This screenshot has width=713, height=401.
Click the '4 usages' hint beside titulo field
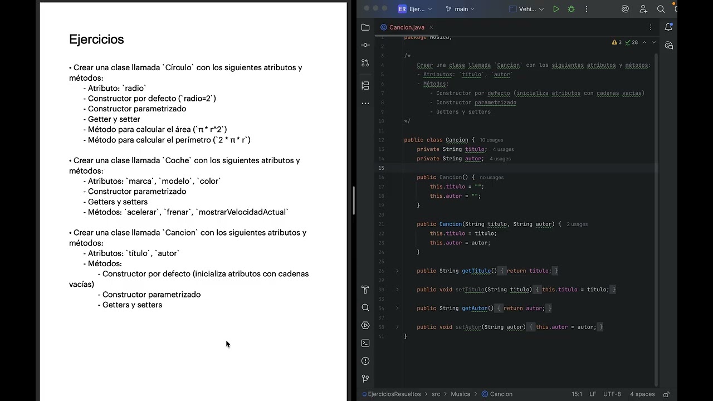[503, 150]
